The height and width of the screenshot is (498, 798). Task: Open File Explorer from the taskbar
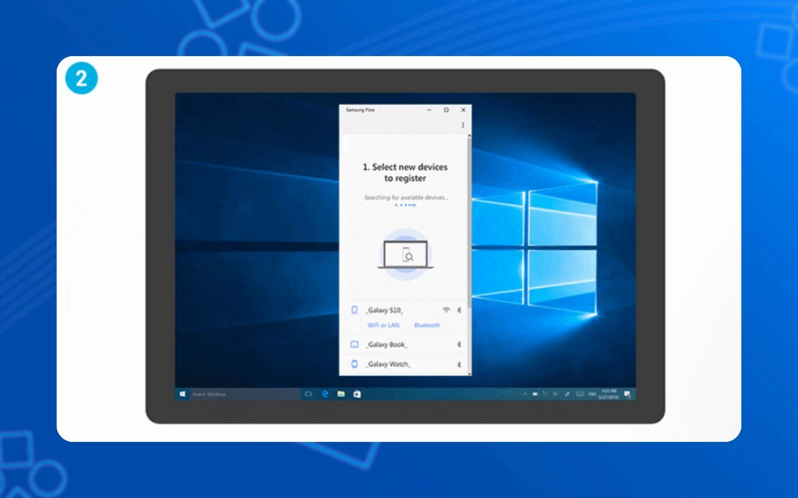(341, 394)
